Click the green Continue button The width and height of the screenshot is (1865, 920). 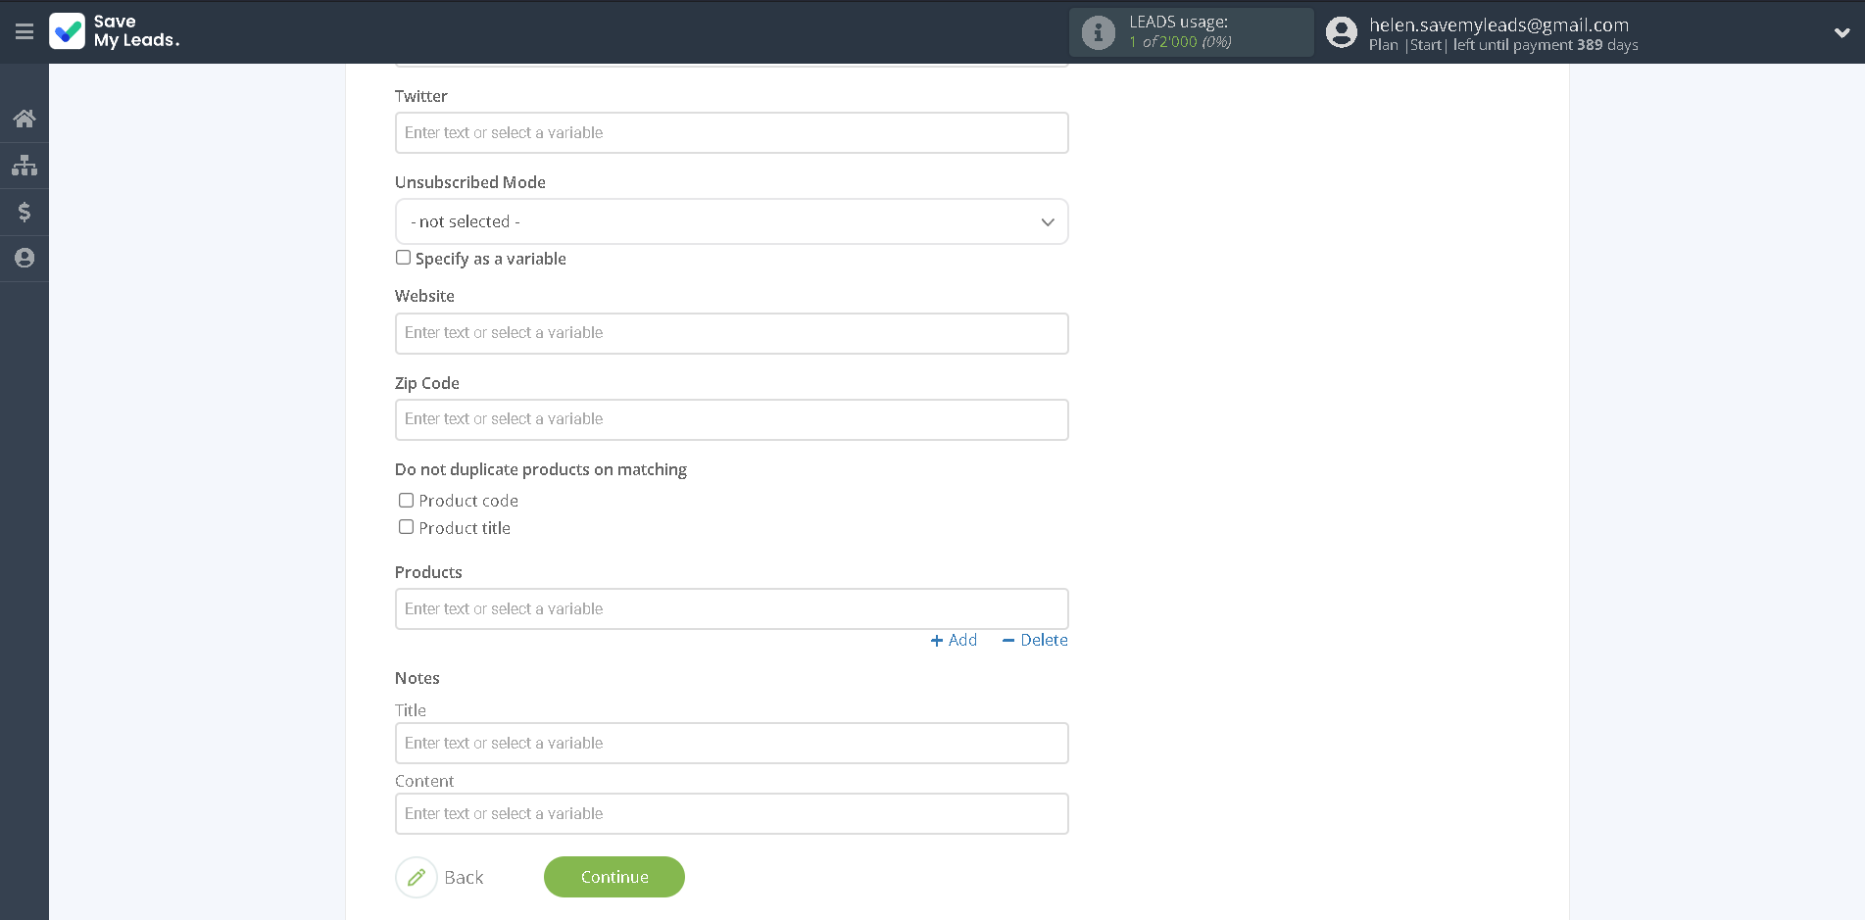click(x=614, y=877)
